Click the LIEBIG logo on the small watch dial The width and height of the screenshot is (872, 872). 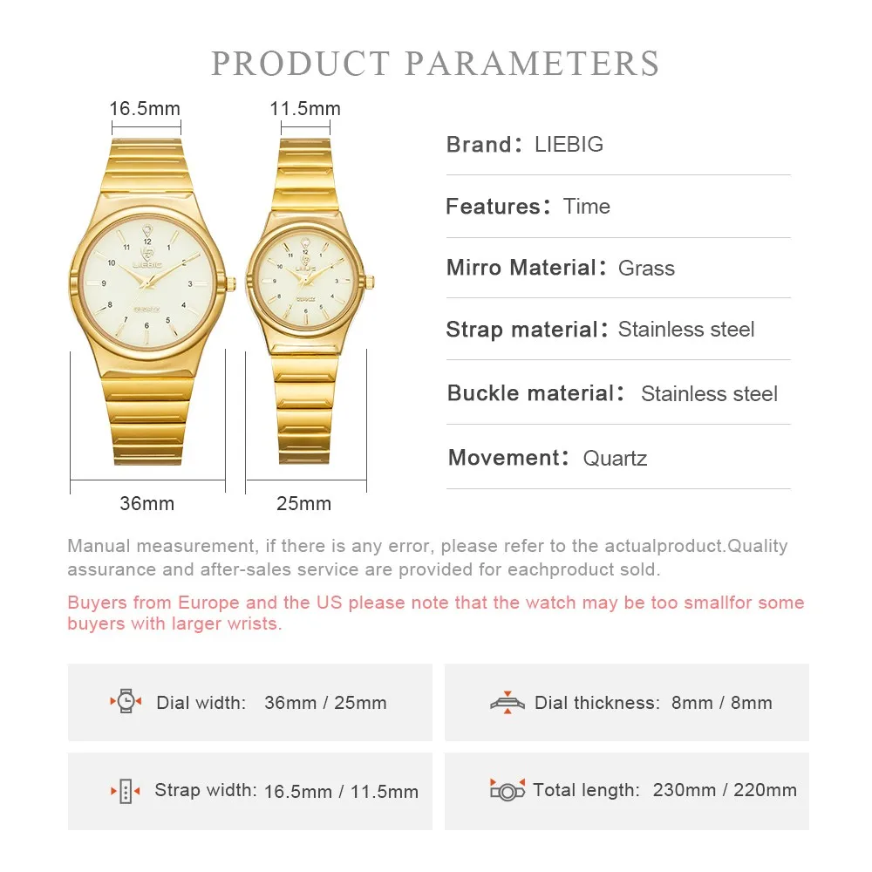point(305,262)
